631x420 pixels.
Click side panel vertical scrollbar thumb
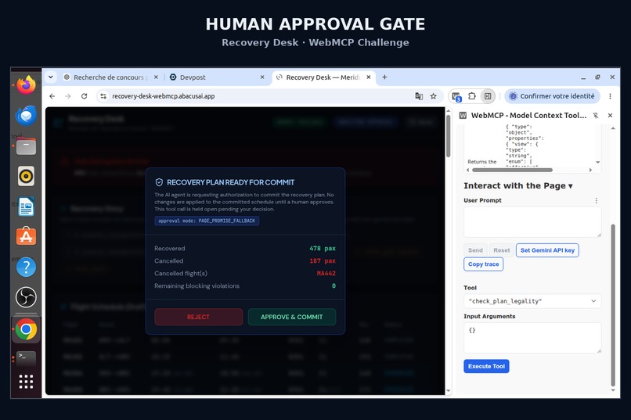(613, 305)
